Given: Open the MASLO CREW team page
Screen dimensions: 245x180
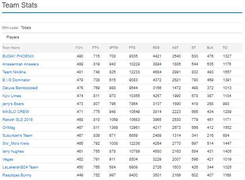Looking at the screenshot, I should [x=15, y=112].
